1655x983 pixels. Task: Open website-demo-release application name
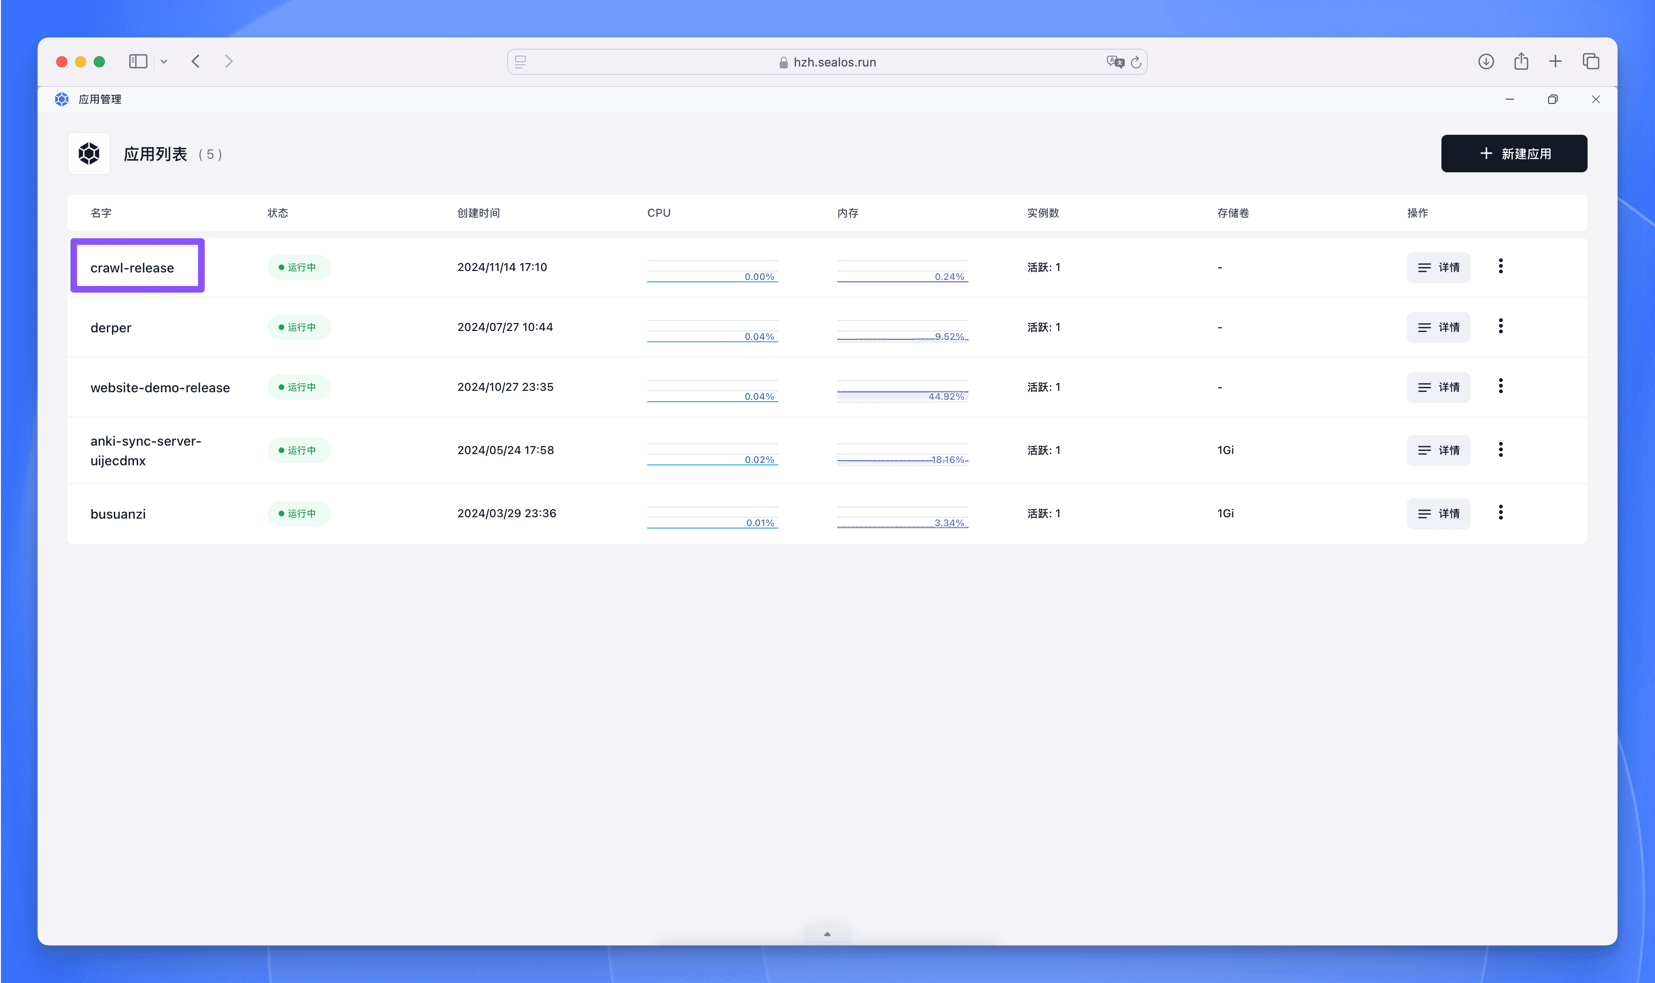coord(160,388)
